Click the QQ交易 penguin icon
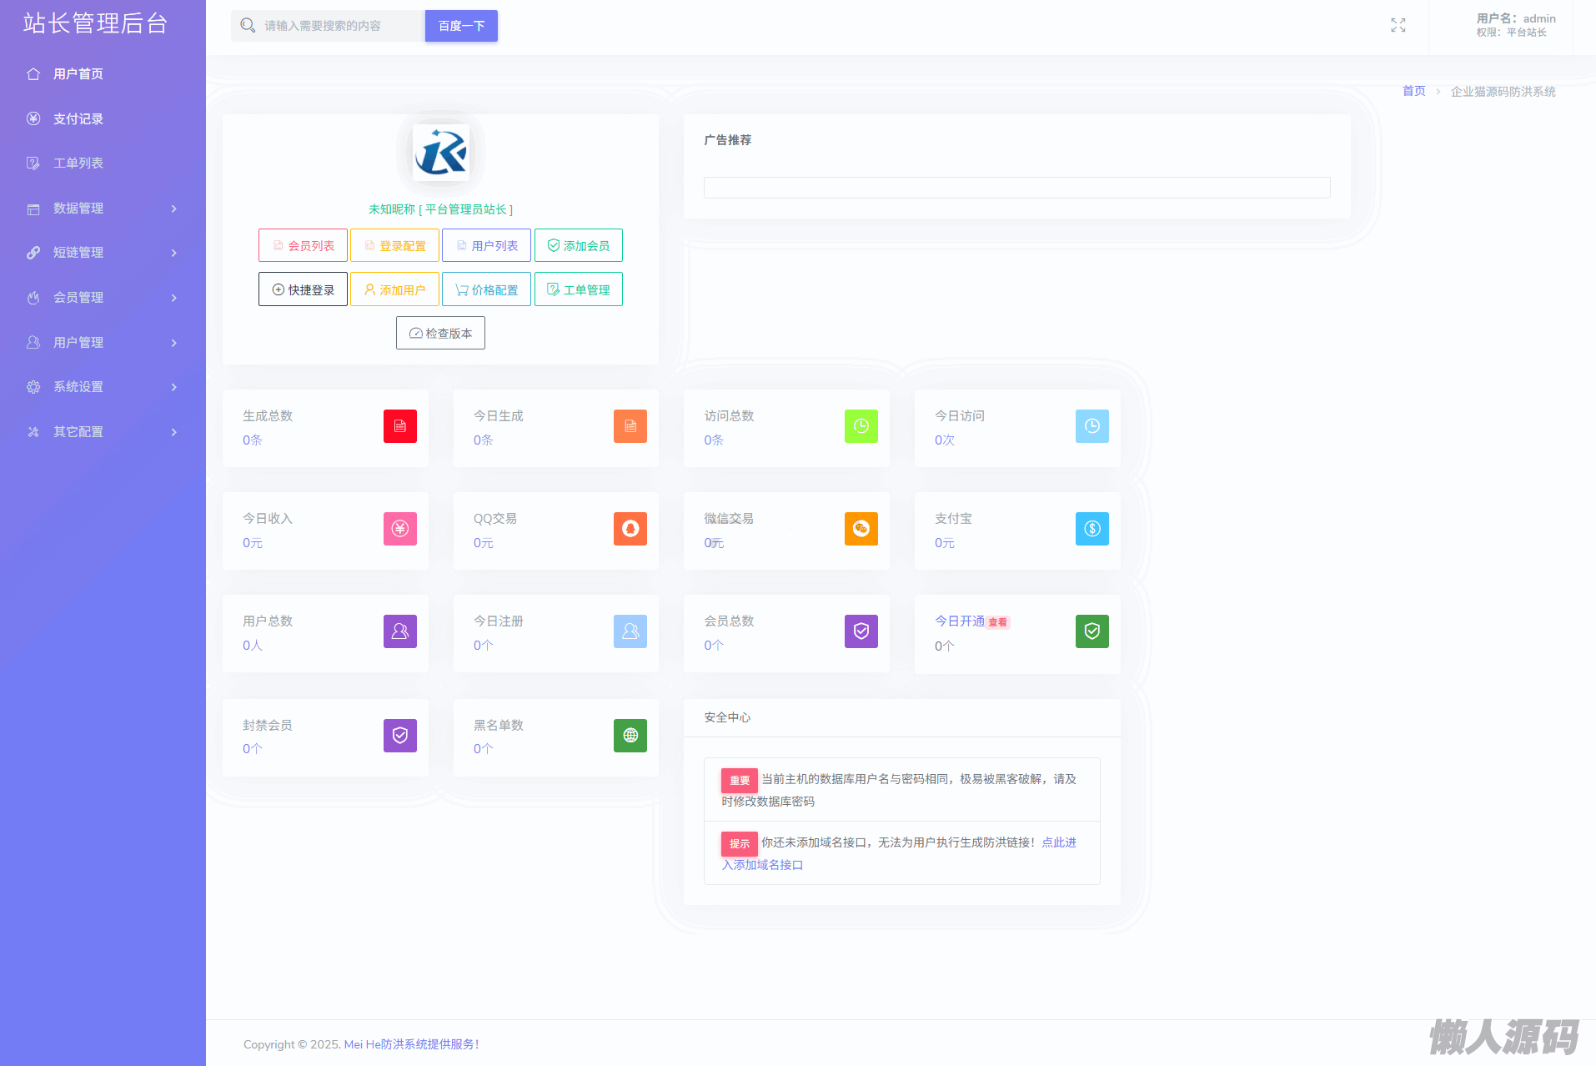 [630, 529]
